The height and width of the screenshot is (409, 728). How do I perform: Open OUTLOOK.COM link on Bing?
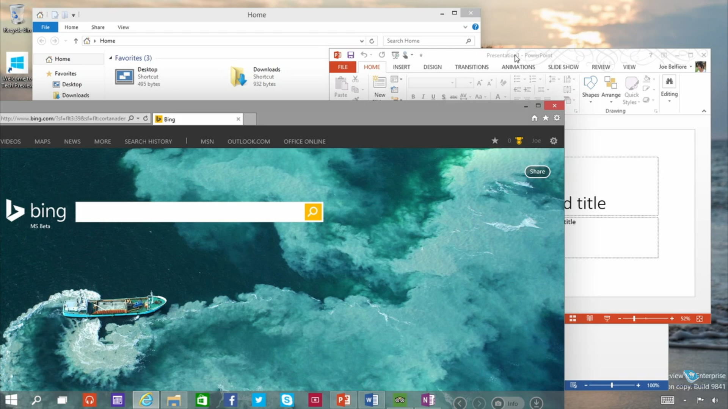(x=249, y=141)
